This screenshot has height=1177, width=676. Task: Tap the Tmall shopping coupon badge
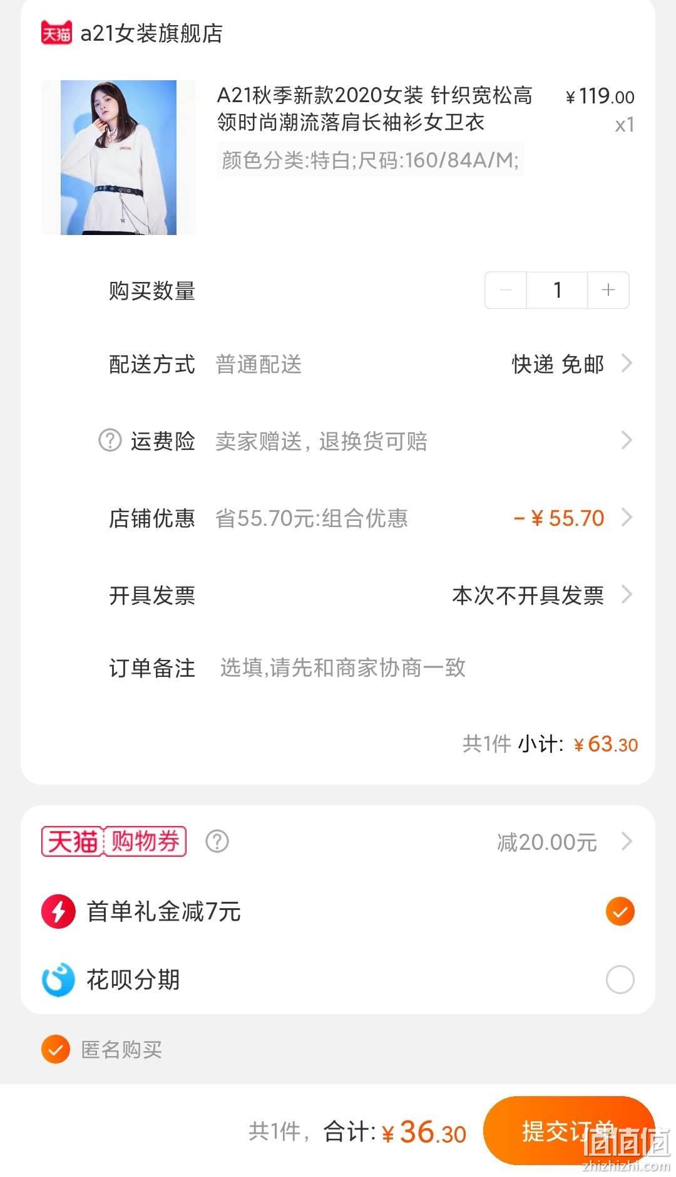(x=114, y=841)
